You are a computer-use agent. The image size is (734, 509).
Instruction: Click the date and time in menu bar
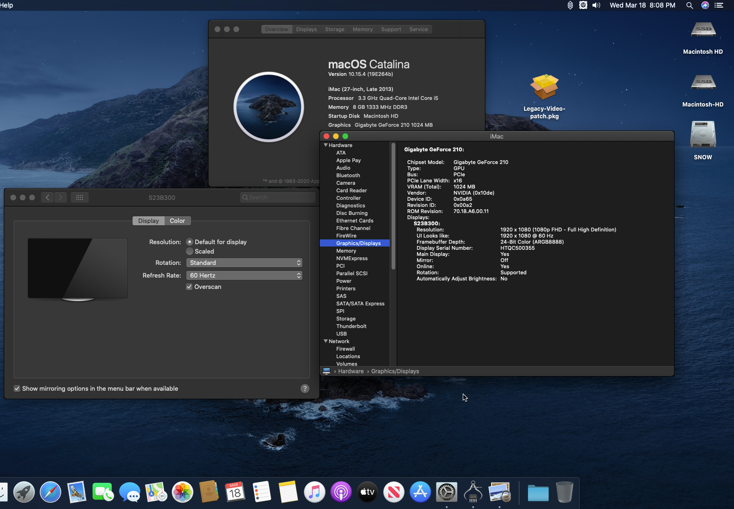point(642,5)
